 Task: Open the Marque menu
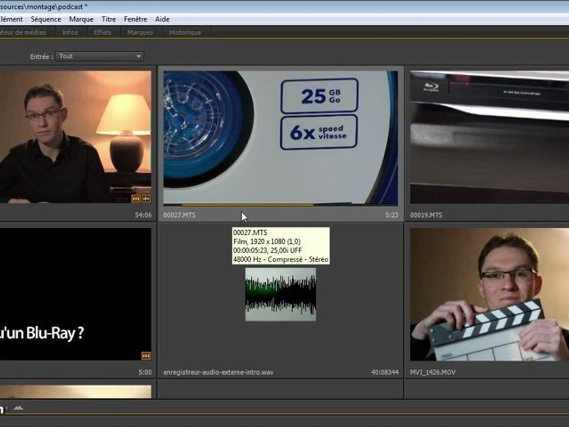click(81, 19)
